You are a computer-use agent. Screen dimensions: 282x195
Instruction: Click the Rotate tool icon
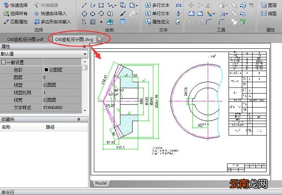tap(200, 5)
